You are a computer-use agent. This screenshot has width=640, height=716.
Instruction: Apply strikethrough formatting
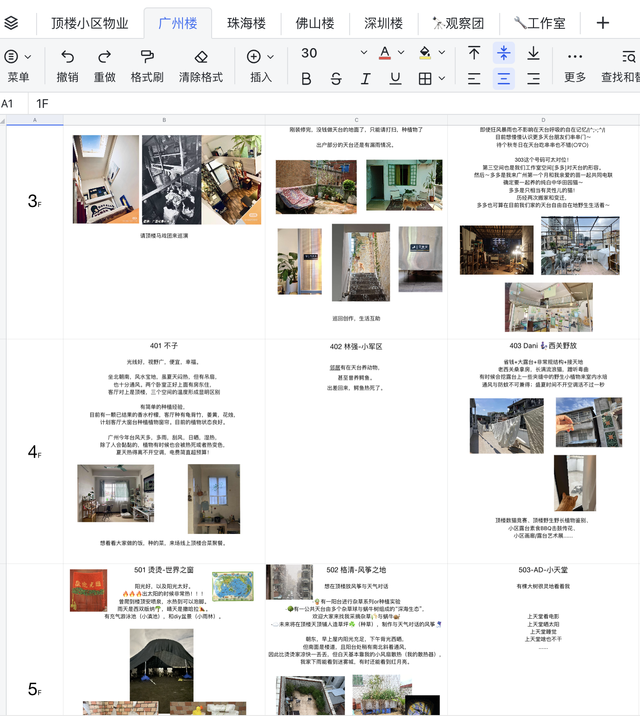(336, 79)
